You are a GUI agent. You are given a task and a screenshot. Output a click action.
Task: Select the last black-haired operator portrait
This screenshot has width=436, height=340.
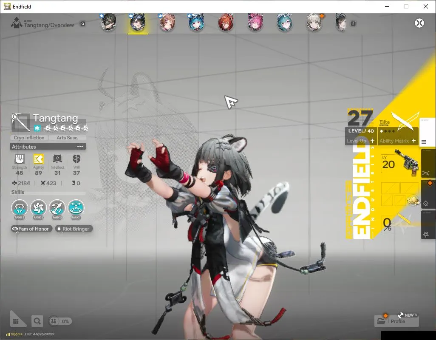(341, 23)
